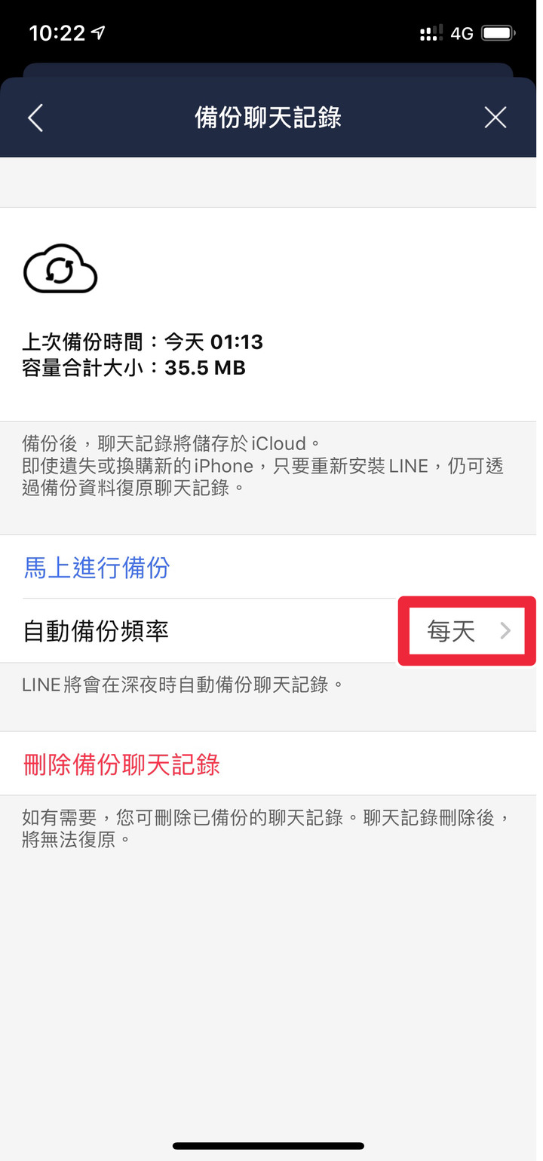Tap the note about LINE's late-night auto backup
543x1161 pixels.
183,685
